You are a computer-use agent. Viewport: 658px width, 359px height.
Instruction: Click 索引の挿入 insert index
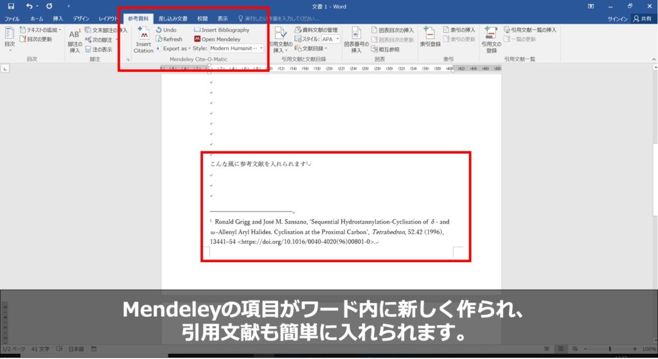(x=459, y=30)
